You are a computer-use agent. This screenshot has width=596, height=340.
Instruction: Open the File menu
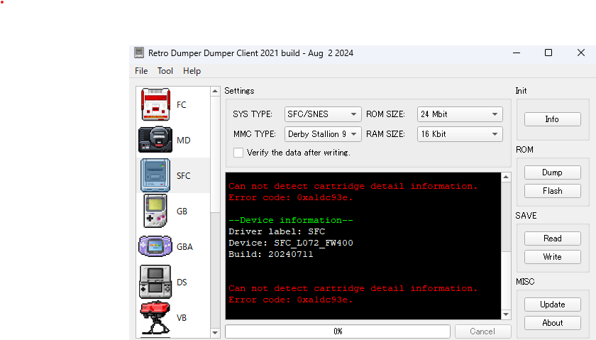(x=141, y=71)
